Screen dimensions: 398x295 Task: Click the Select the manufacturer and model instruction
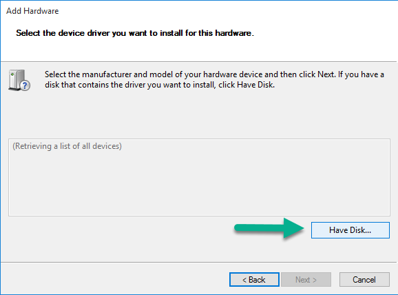pyautogui.click(x=214, y=74)
